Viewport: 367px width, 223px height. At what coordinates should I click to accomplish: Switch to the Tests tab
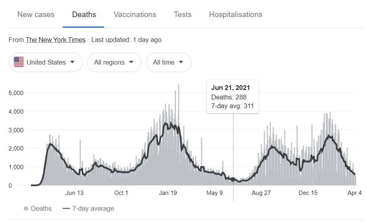(x=182, y=15)
